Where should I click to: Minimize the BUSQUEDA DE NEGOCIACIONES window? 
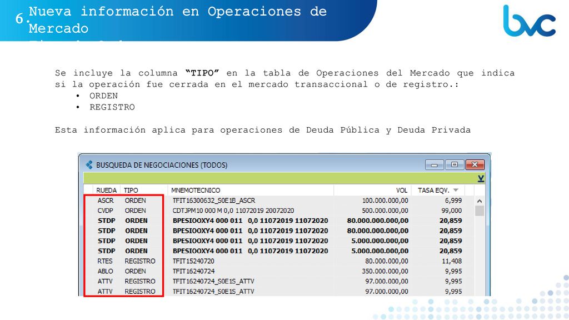pos(435,164)
